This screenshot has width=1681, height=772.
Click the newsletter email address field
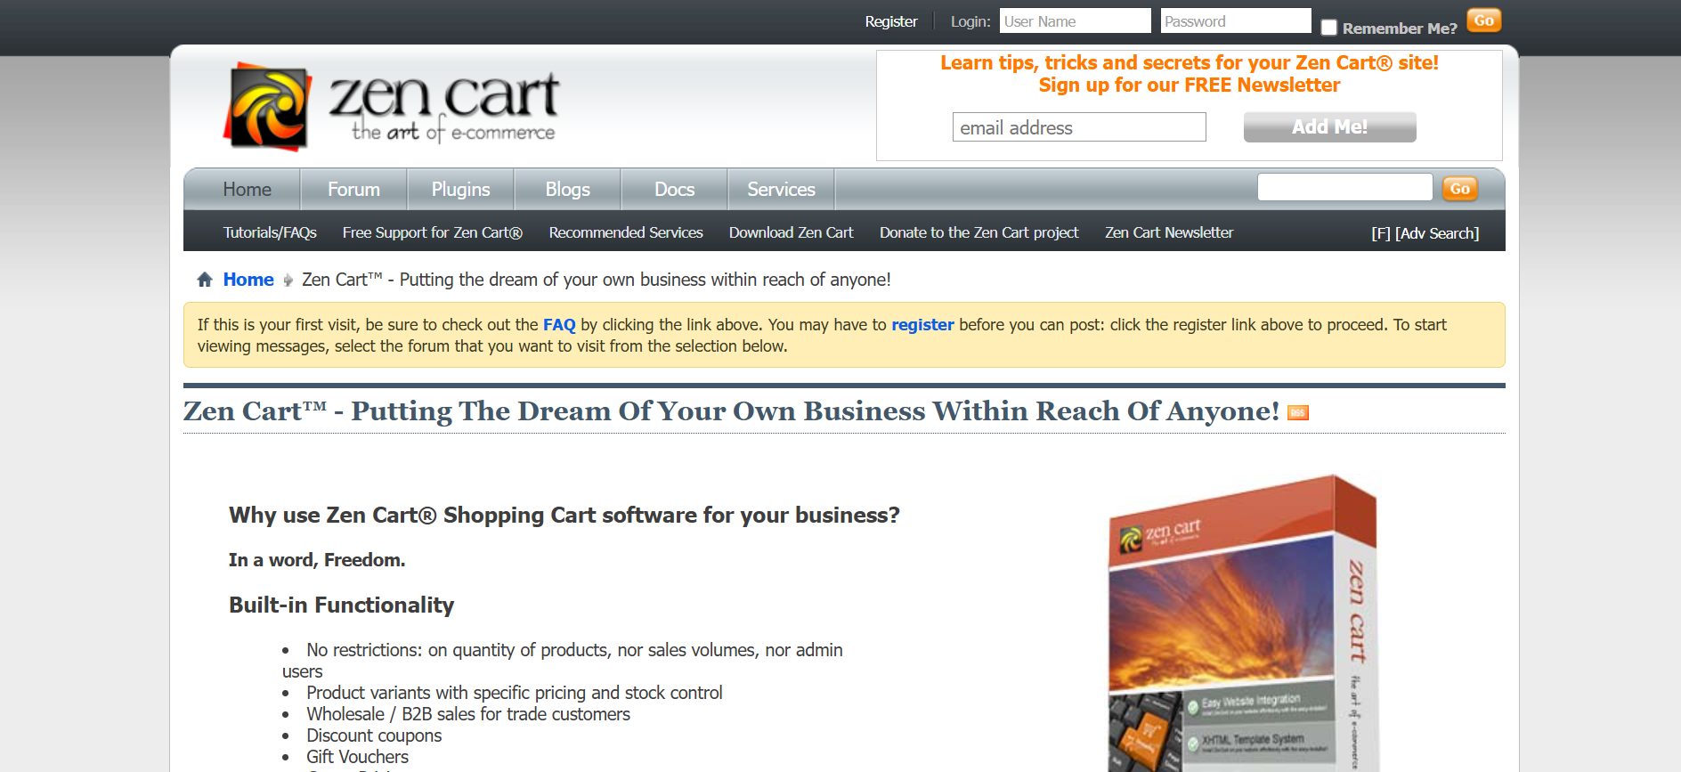[1079, 127]
